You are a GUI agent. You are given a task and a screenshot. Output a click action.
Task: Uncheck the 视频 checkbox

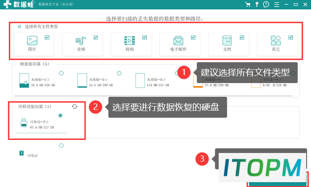tap(144, 37)
